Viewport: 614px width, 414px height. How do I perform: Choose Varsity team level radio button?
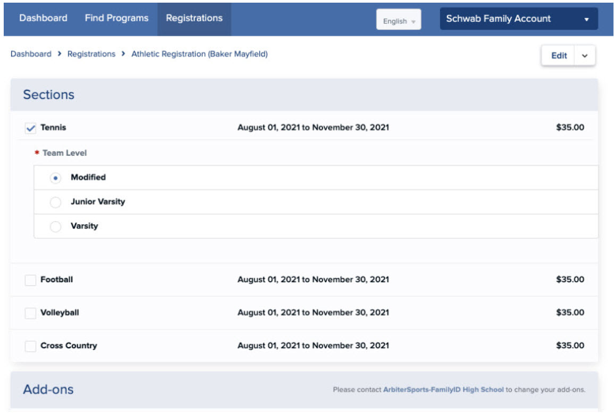tap(56, 226)
